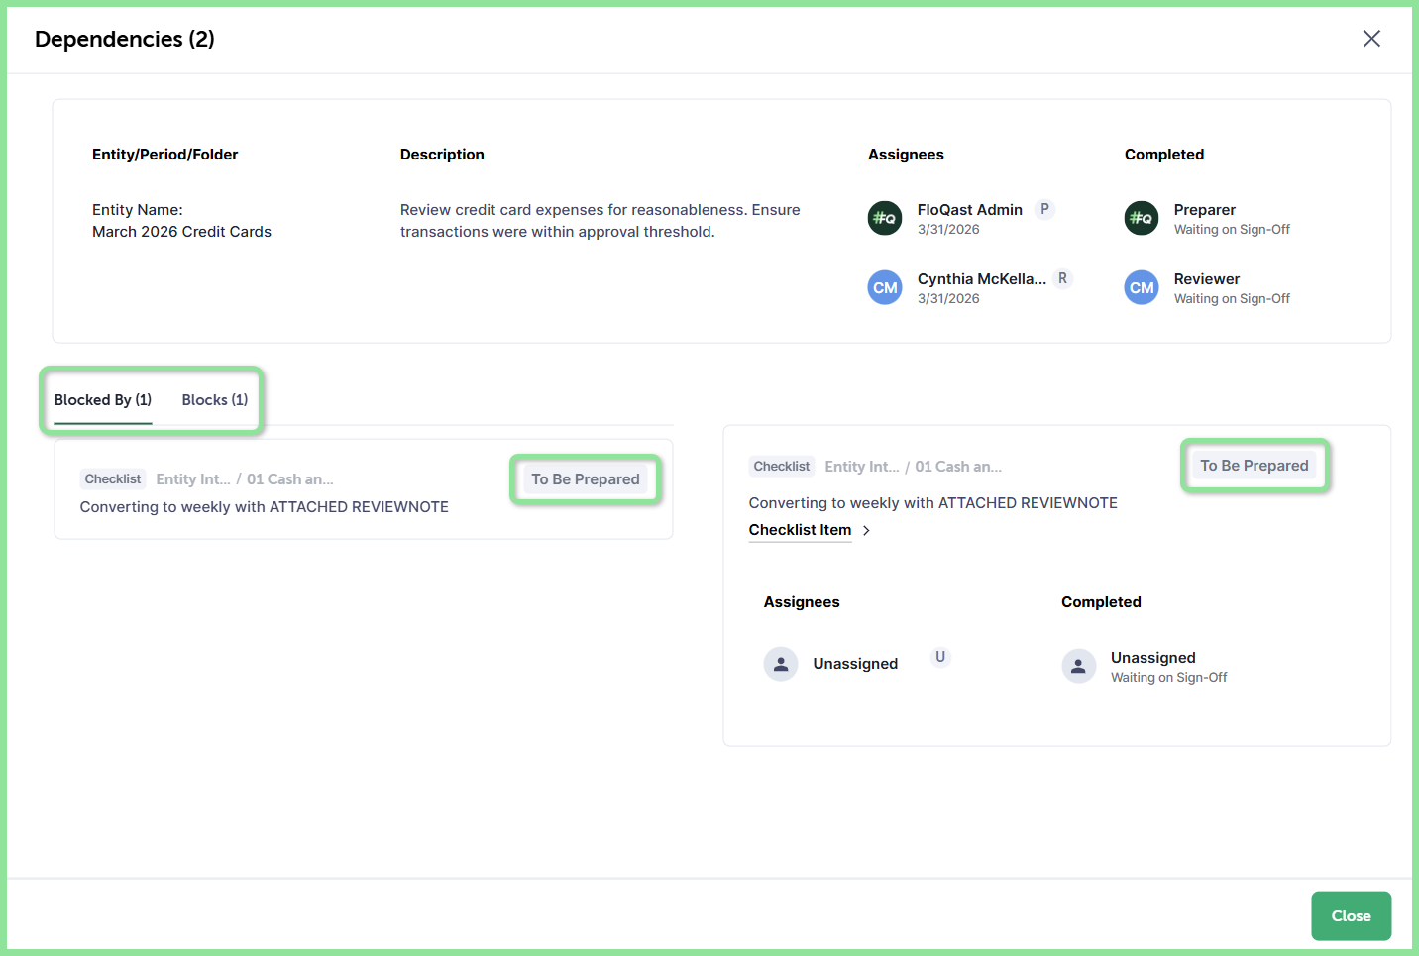Click the Unassigned person icon under Completed
This screenshot has width=1419, height=956.
tap(1078, 666)
